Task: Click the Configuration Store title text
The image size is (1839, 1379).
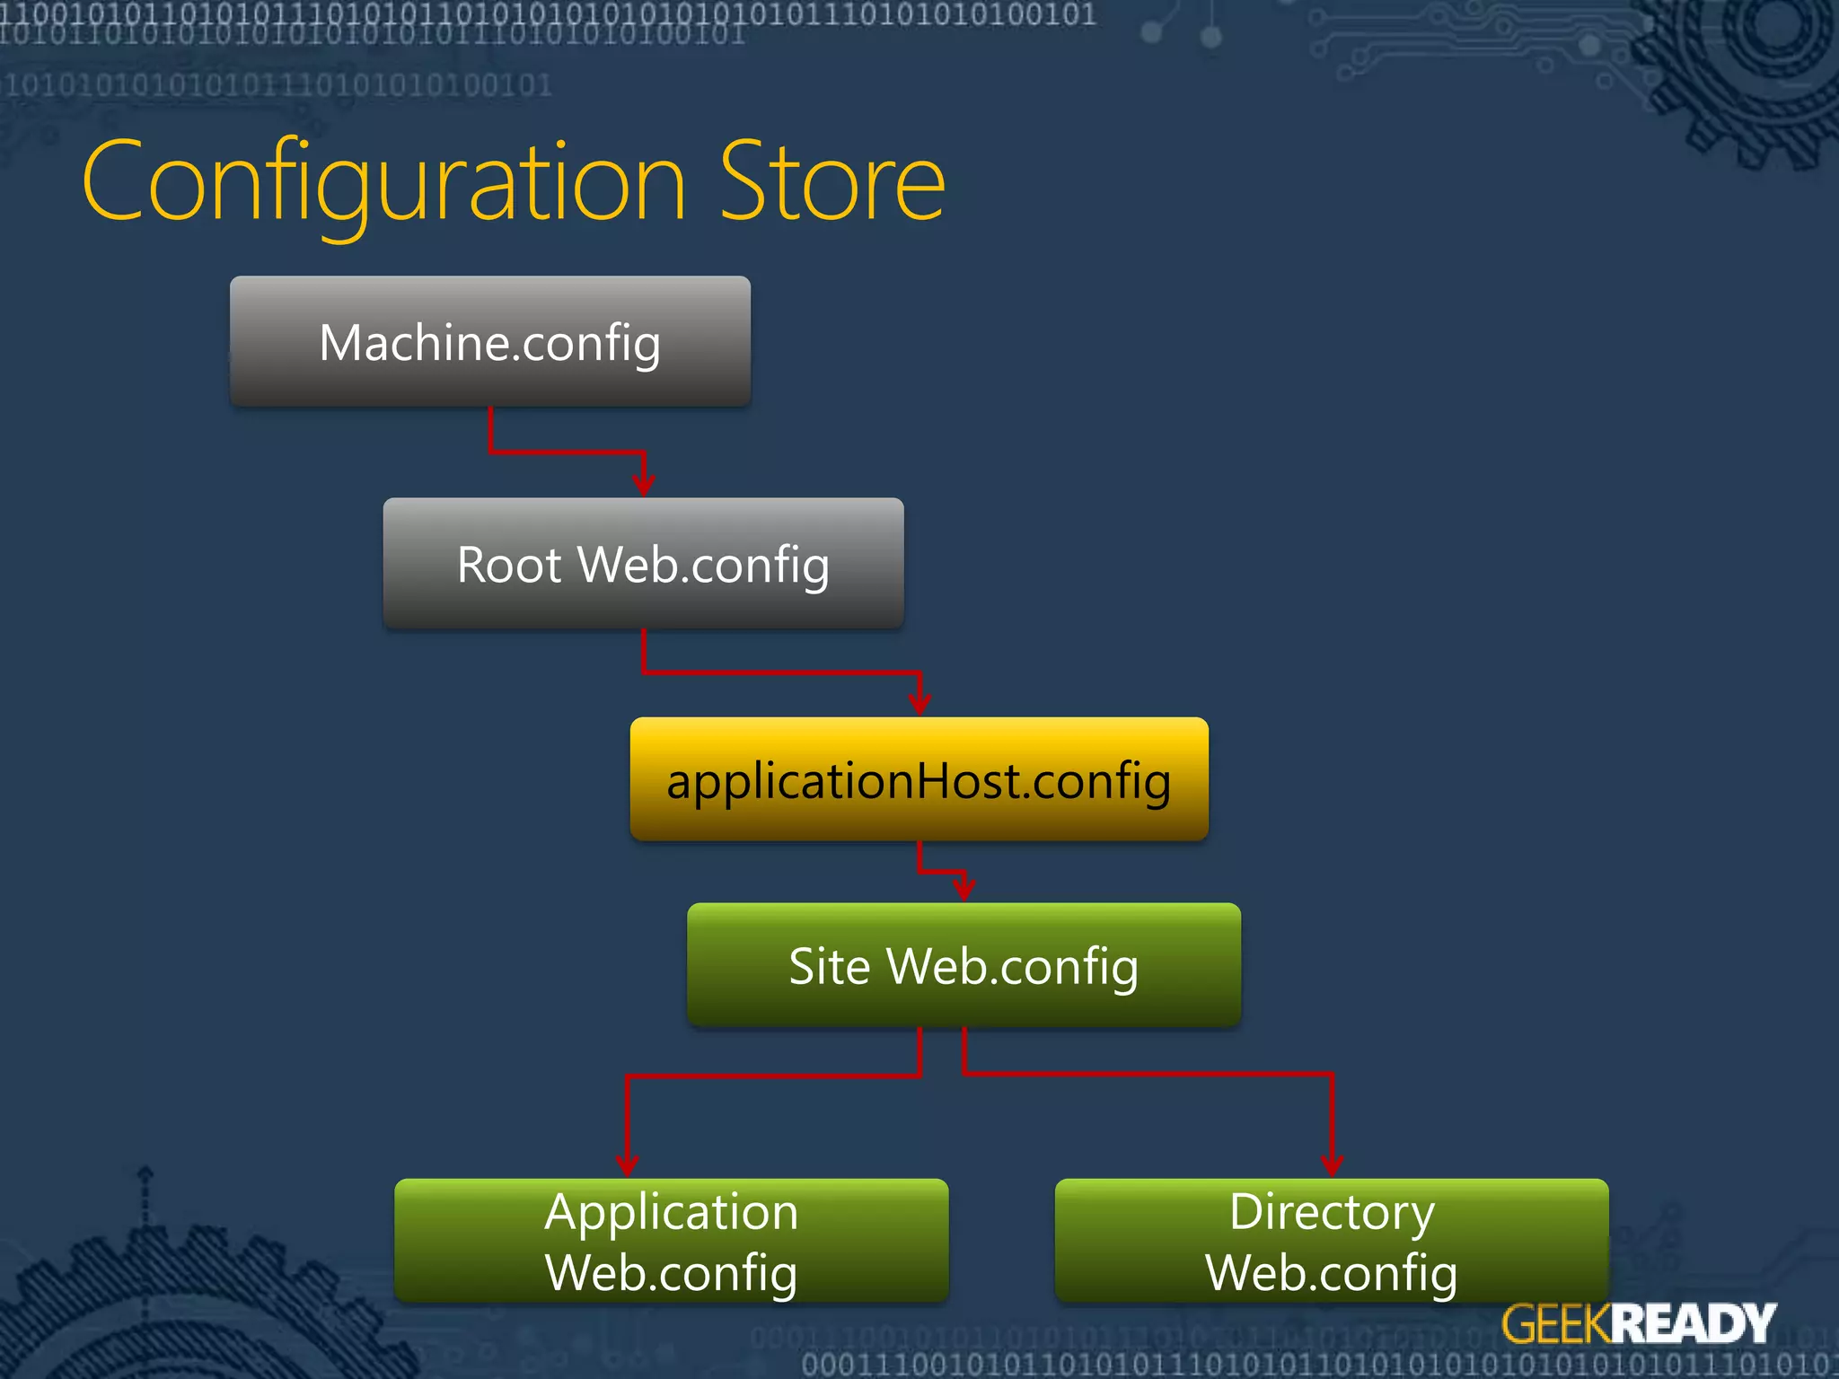Action: (513, 182)
